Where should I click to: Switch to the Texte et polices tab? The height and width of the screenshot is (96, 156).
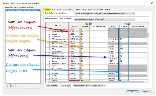tap(68, 9)
